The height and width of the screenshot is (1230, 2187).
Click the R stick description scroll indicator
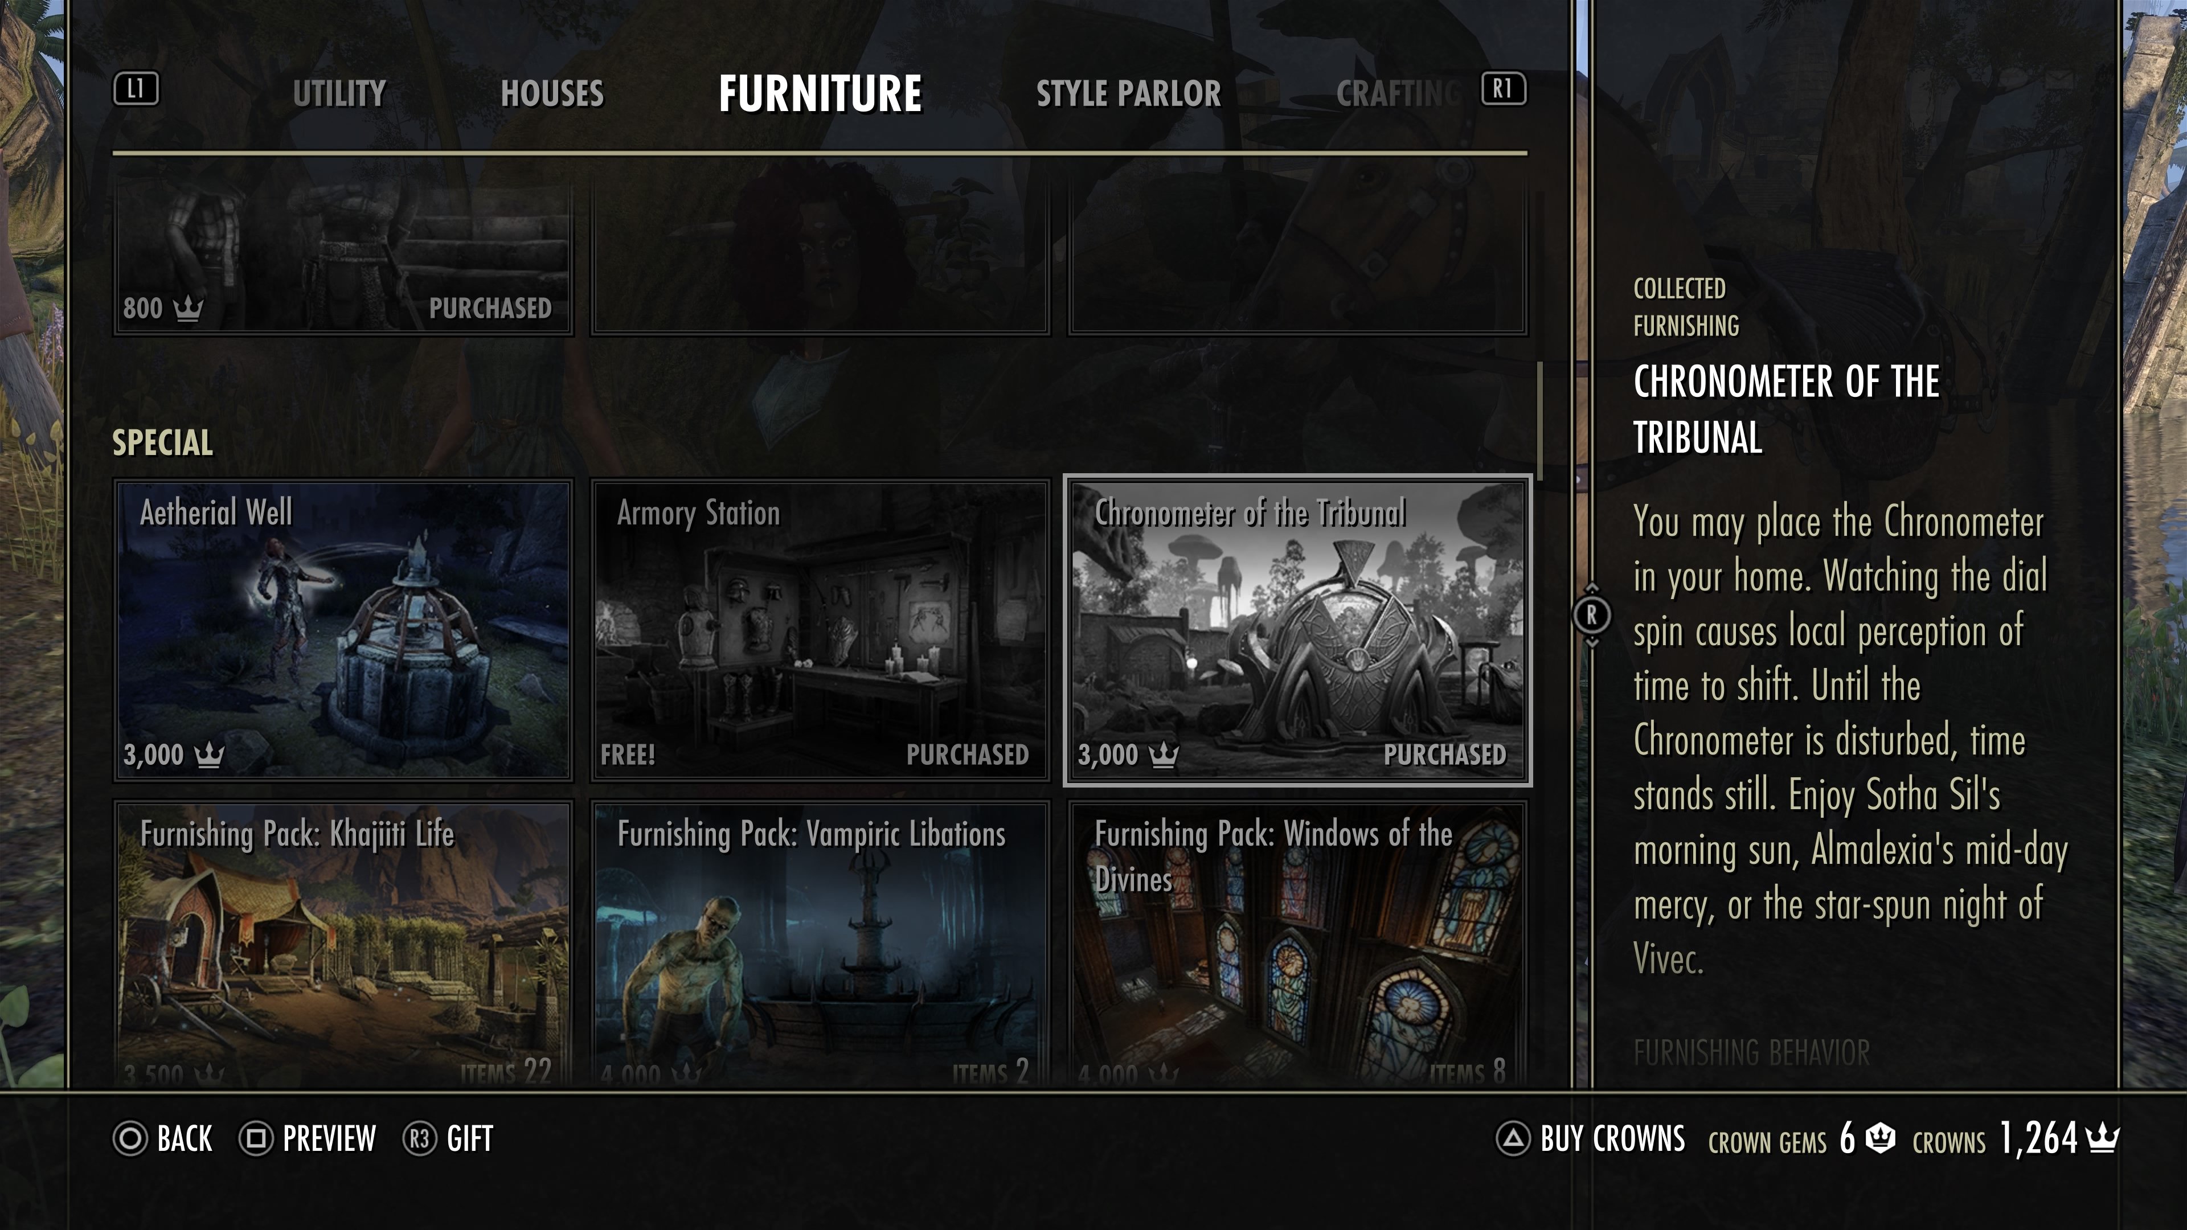click(1591, 614)
